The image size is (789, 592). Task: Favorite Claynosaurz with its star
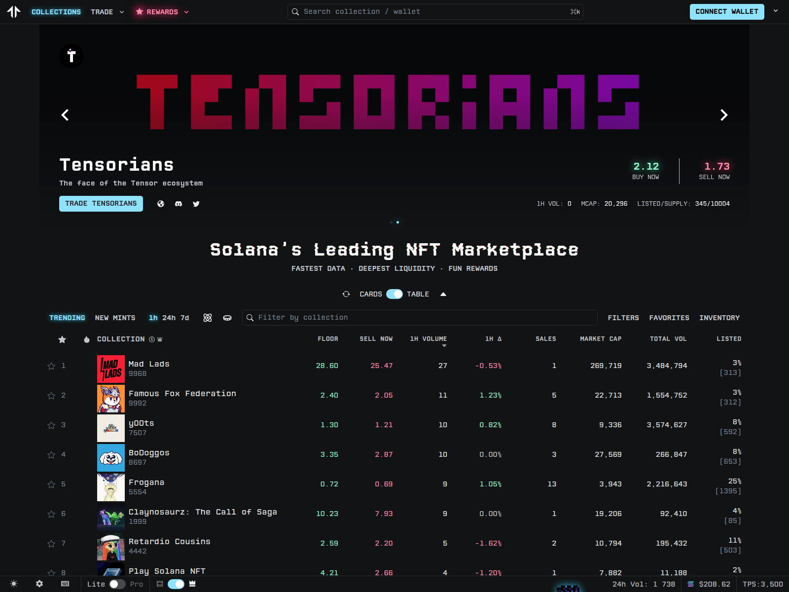(51, 514)
